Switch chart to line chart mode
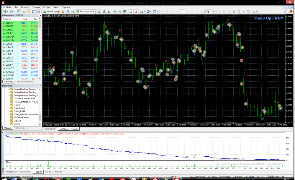This screenshot has height=180, width=295. pos(109,12)
